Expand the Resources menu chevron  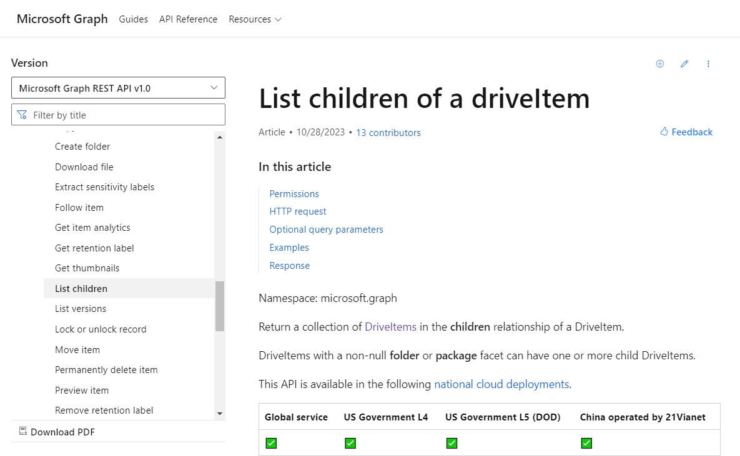pyautogui.click(x=278, y=19)
